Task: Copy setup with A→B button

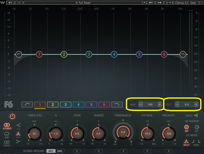Action: (170, 3)
